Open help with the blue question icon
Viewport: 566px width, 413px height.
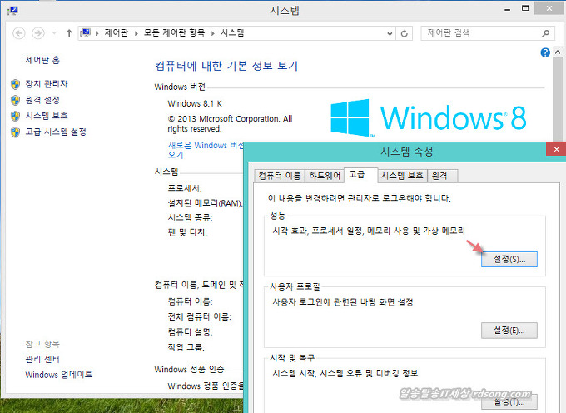click(x=545, y=52)
